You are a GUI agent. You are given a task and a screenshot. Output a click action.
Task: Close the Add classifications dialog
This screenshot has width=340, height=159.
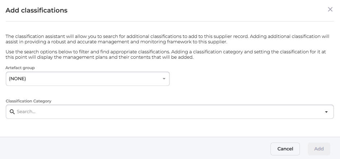pyautogui.click(x=330, y=10)
